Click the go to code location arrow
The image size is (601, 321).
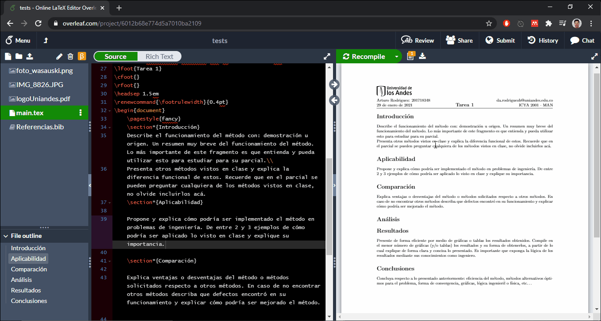334,100
